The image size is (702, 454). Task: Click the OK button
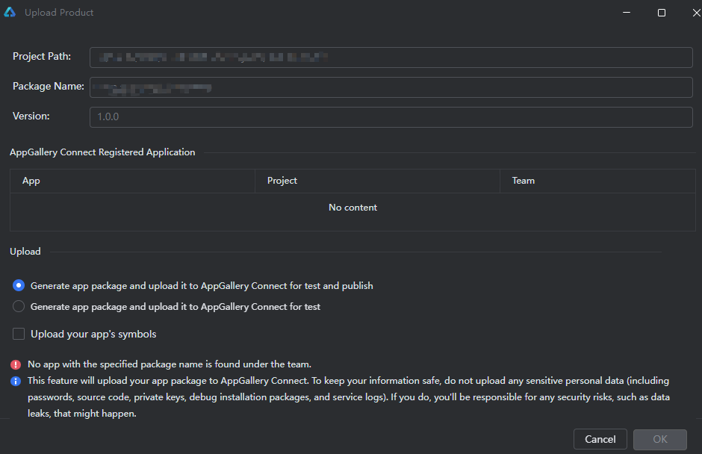coord(659,439)
